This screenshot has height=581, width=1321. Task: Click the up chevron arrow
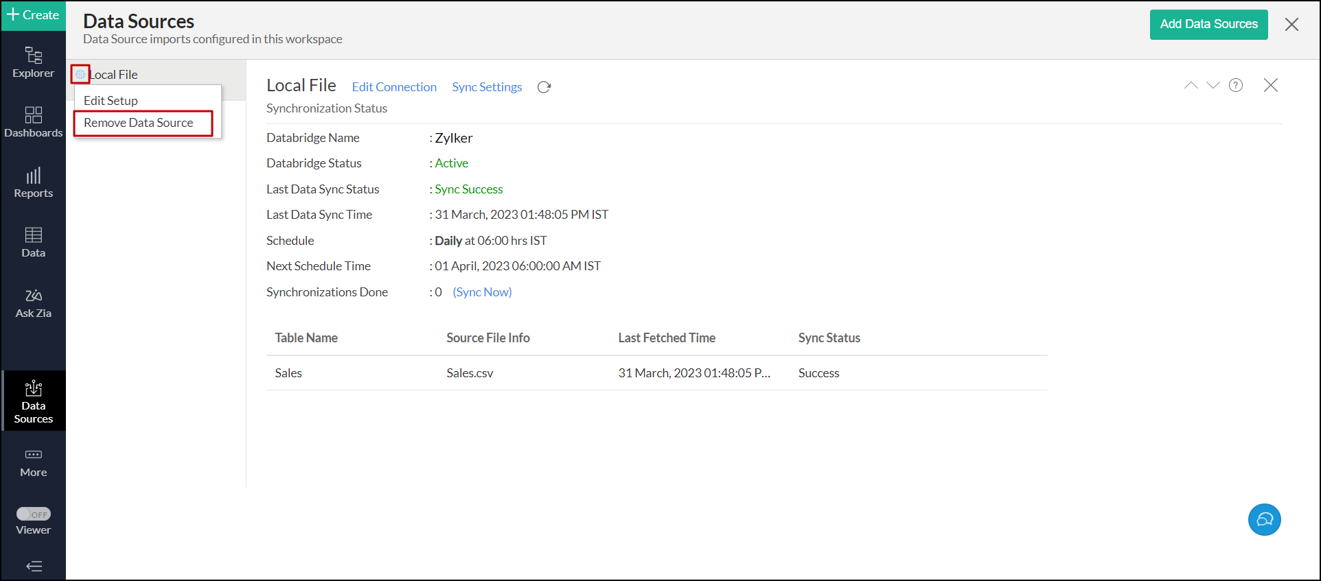point(1191,85)
